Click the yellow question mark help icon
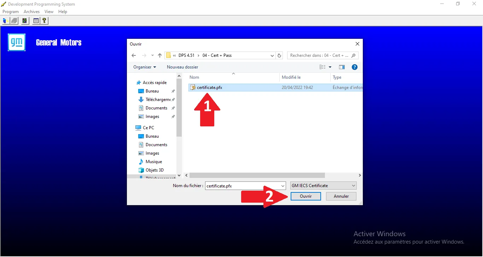 coord(44,21)
